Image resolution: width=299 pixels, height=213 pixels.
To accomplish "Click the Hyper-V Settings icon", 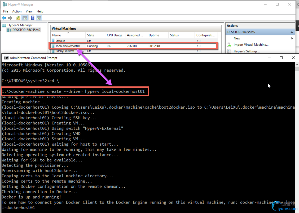I will coord(229,51).
